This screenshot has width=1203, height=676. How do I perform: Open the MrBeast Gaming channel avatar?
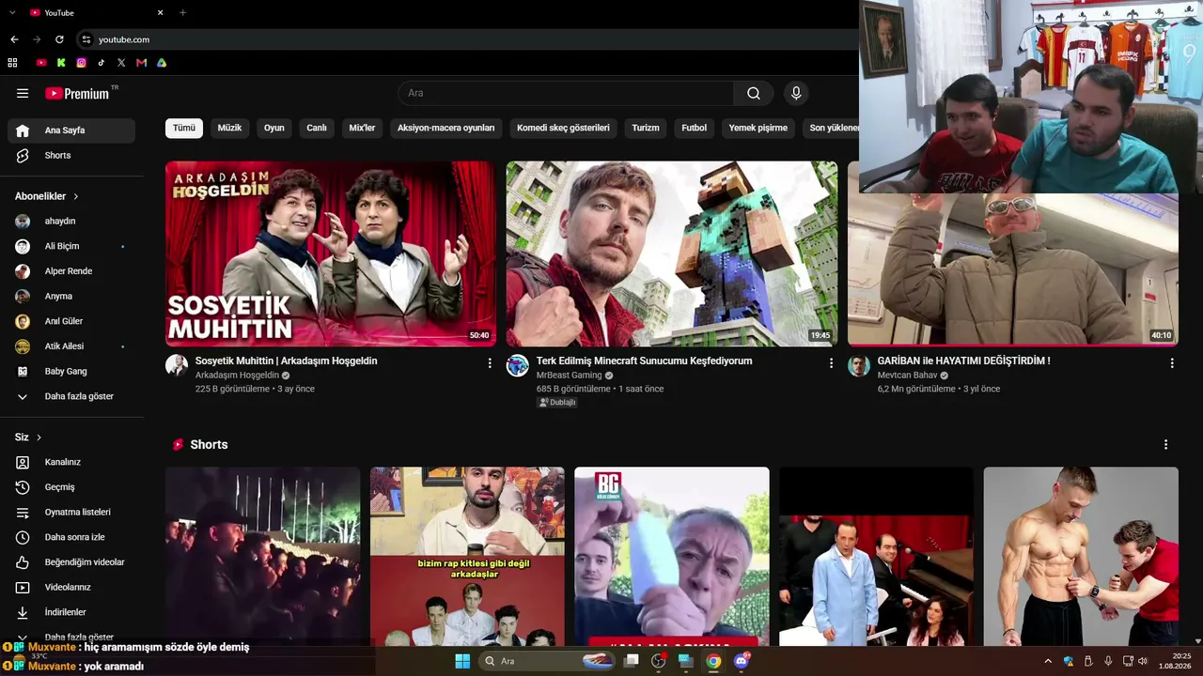click(518, 365)
